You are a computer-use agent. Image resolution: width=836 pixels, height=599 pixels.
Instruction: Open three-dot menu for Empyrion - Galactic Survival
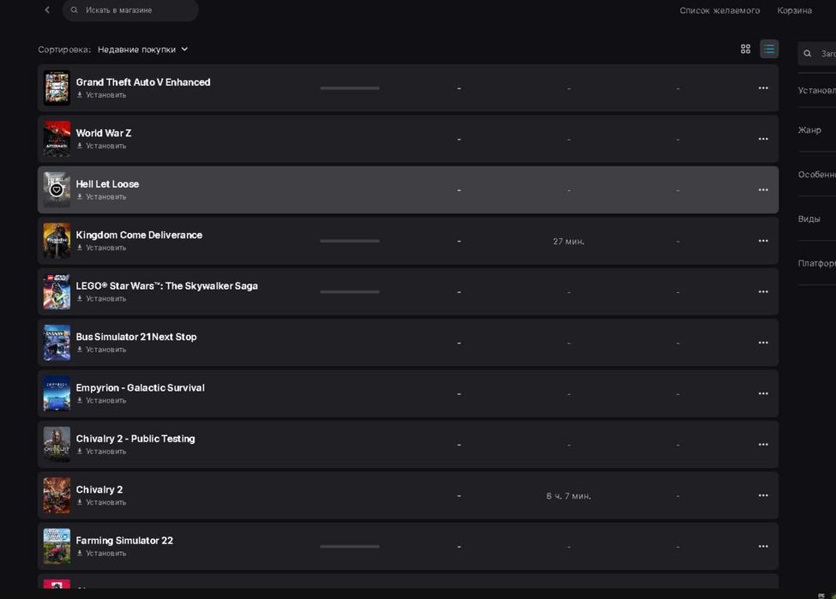pos(763,393)
